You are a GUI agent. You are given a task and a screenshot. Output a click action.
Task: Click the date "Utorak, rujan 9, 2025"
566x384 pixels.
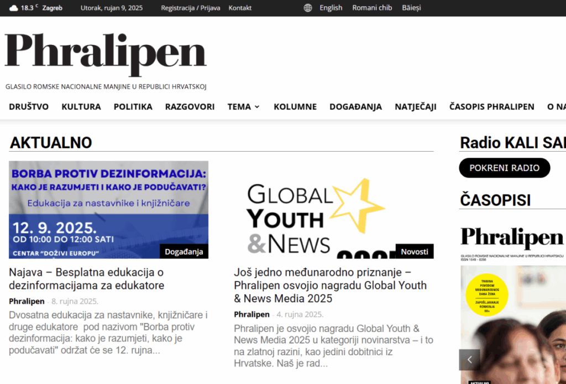[112, 8]
